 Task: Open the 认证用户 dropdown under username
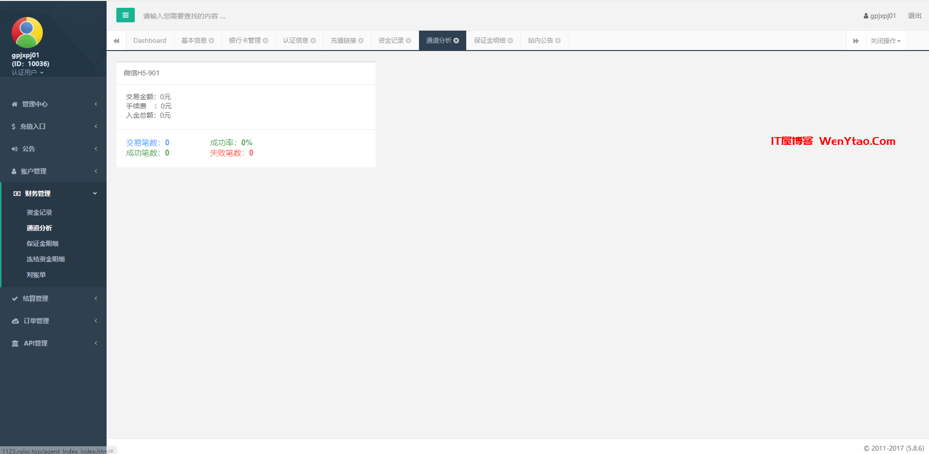click(x=28, y=72)
